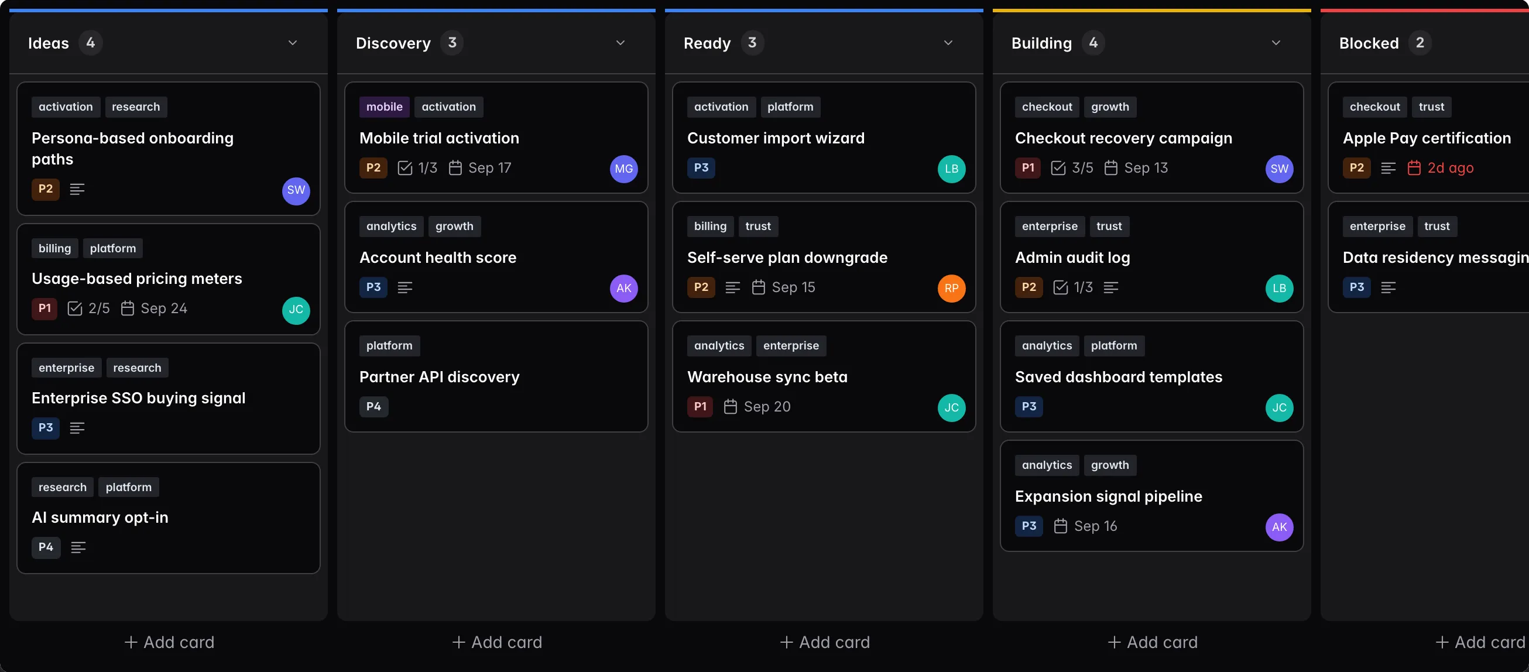1529x672 pixels.
Task: Open the Ready column chevron menu
Action: click(948, 43)
